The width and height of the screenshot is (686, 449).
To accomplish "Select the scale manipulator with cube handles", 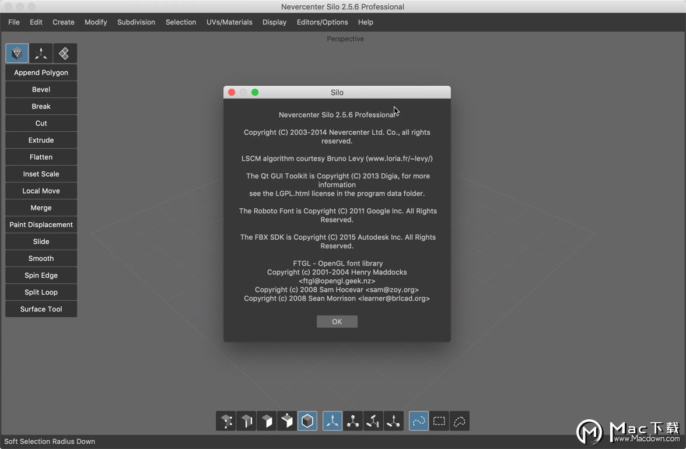I will [353, 421].
